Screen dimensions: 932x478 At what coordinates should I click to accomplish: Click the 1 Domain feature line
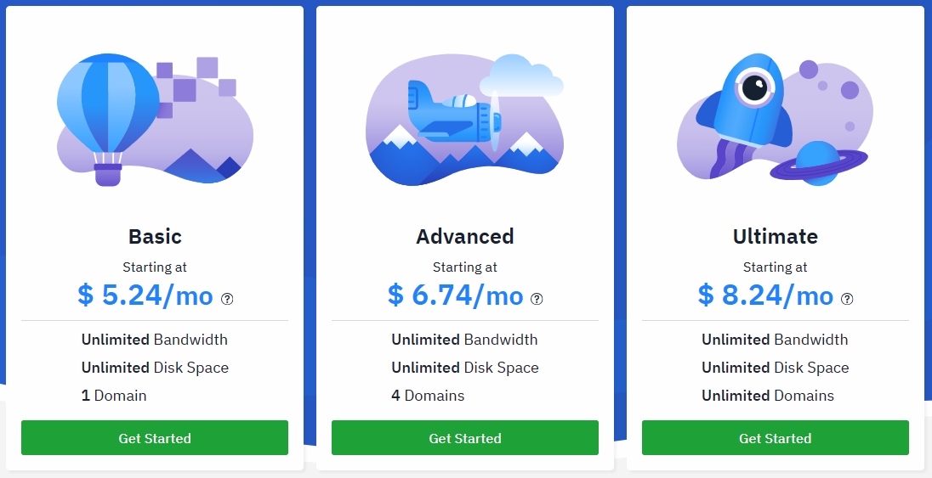[114, 396]
